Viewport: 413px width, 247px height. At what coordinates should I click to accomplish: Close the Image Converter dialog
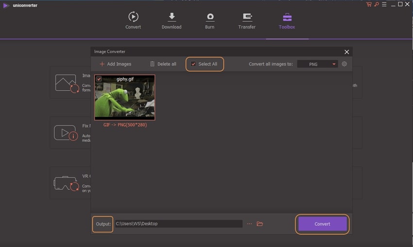click(x=346, y=51)
